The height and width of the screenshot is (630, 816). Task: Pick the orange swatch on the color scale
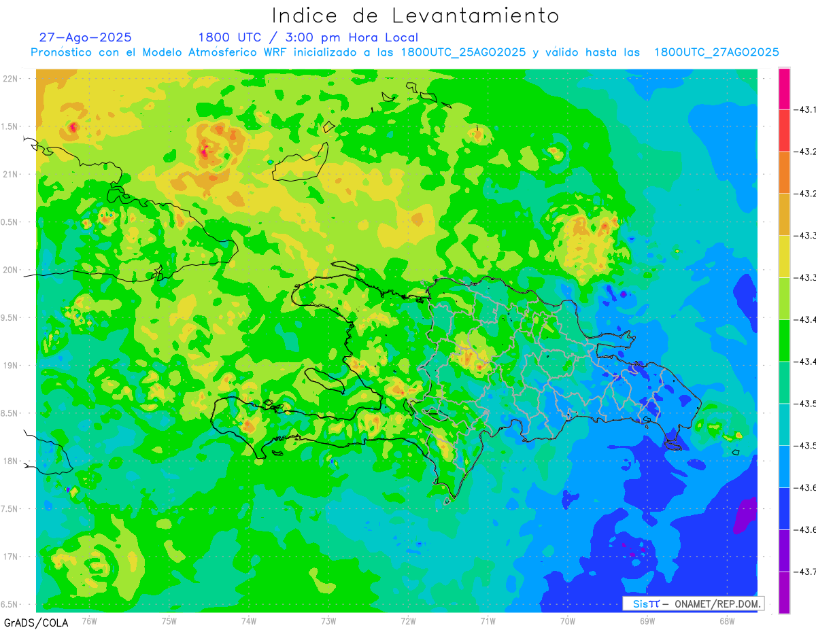pos(784,172)
